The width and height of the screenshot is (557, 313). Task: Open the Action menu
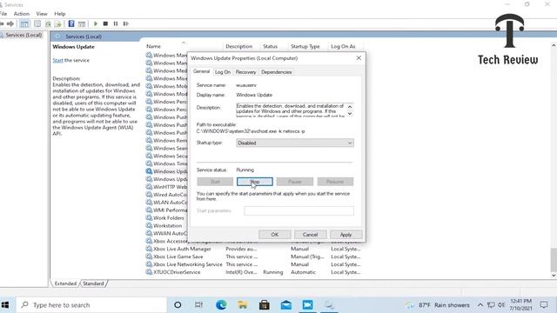[x=21, y=14]
